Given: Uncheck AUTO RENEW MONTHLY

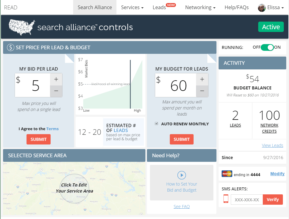Looking at the screenshot, I should click(x=156, y=123).
